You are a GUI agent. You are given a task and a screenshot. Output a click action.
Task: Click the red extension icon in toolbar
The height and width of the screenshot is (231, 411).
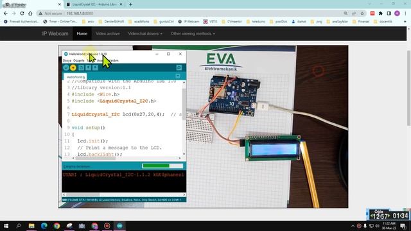[x=372, y=13]
